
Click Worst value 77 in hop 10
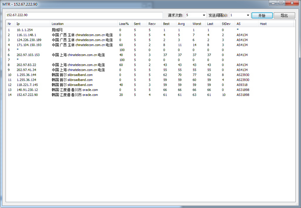pos(195,75)
